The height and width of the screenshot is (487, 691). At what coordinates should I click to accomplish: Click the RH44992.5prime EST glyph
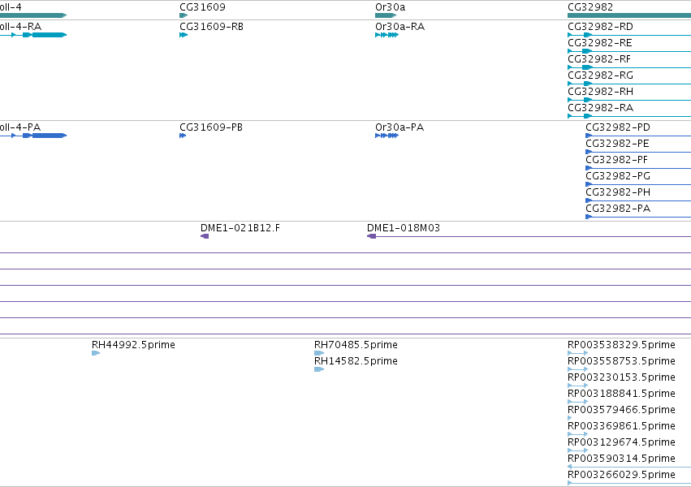point(96,353)
